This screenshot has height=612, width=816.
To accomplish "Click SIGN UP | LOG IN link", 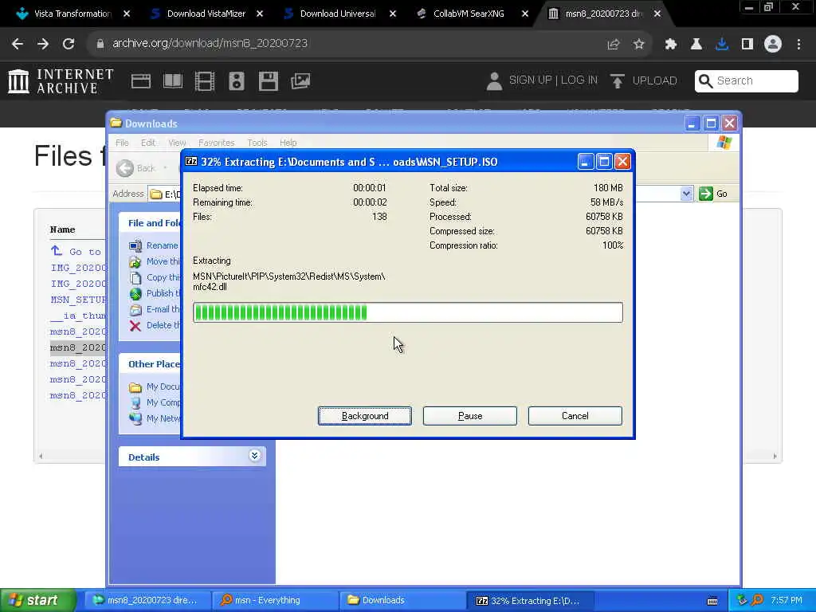I will pyautogui.click(x=542, y=80).
